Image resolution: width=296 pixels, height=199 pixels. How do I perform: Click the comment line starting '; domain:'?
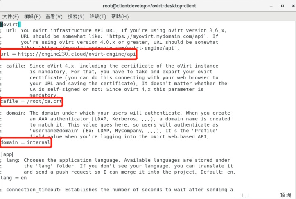pyautogui.click(x=115, y=113)
